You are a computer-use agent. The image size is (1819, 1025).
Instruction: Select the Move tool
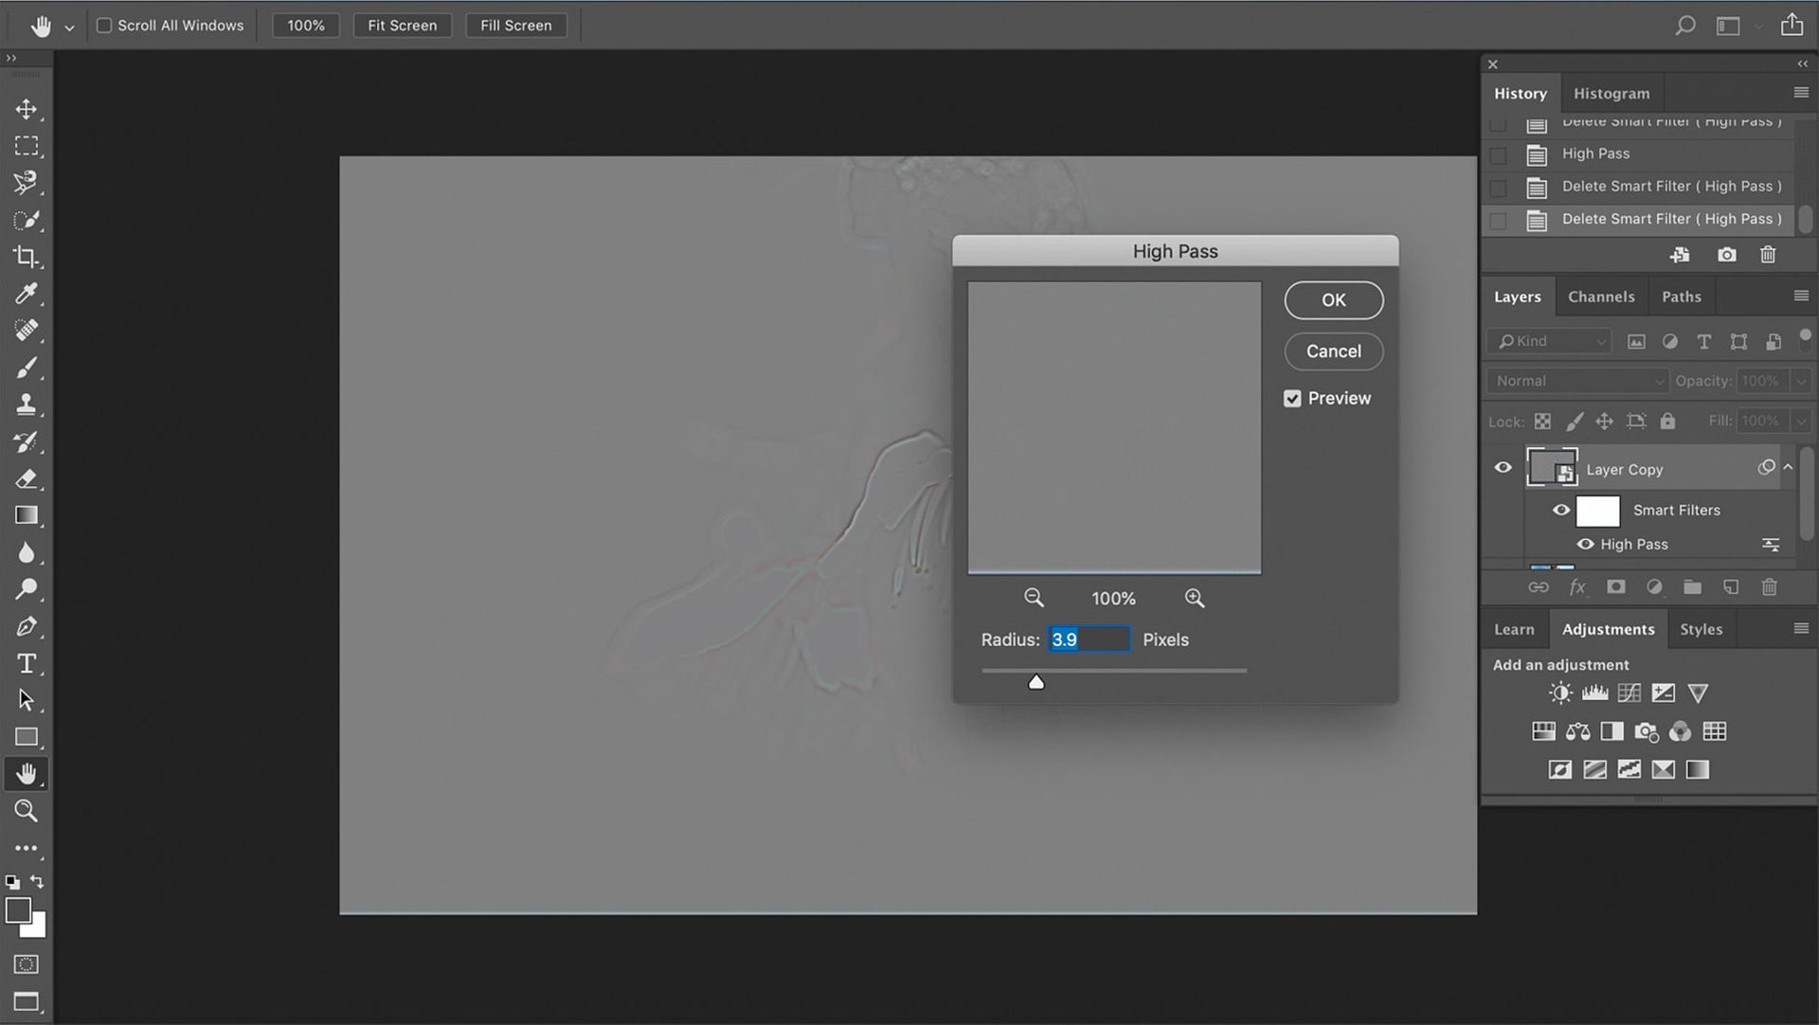[26, 109]
